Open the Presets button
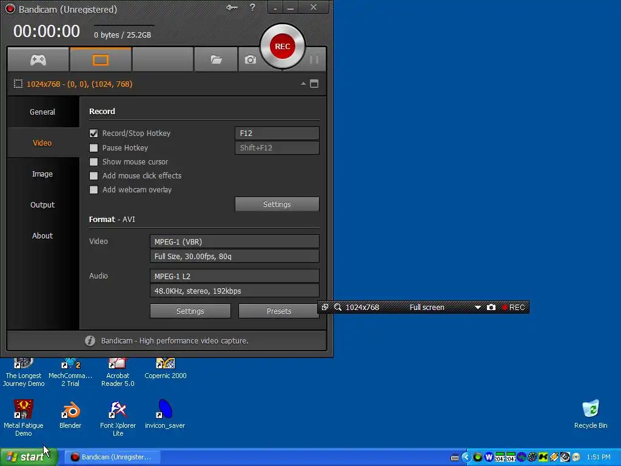Screen dimensions: 621x466 [278, 311]
